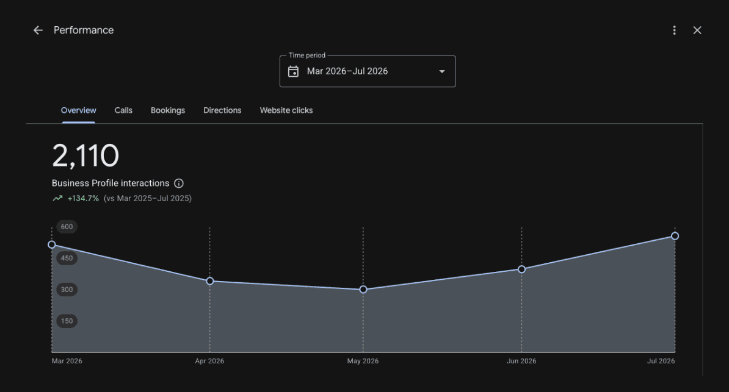Click the 2,110 interactions total
Viewport: 729px width, 392px height.
click(85, 155)
